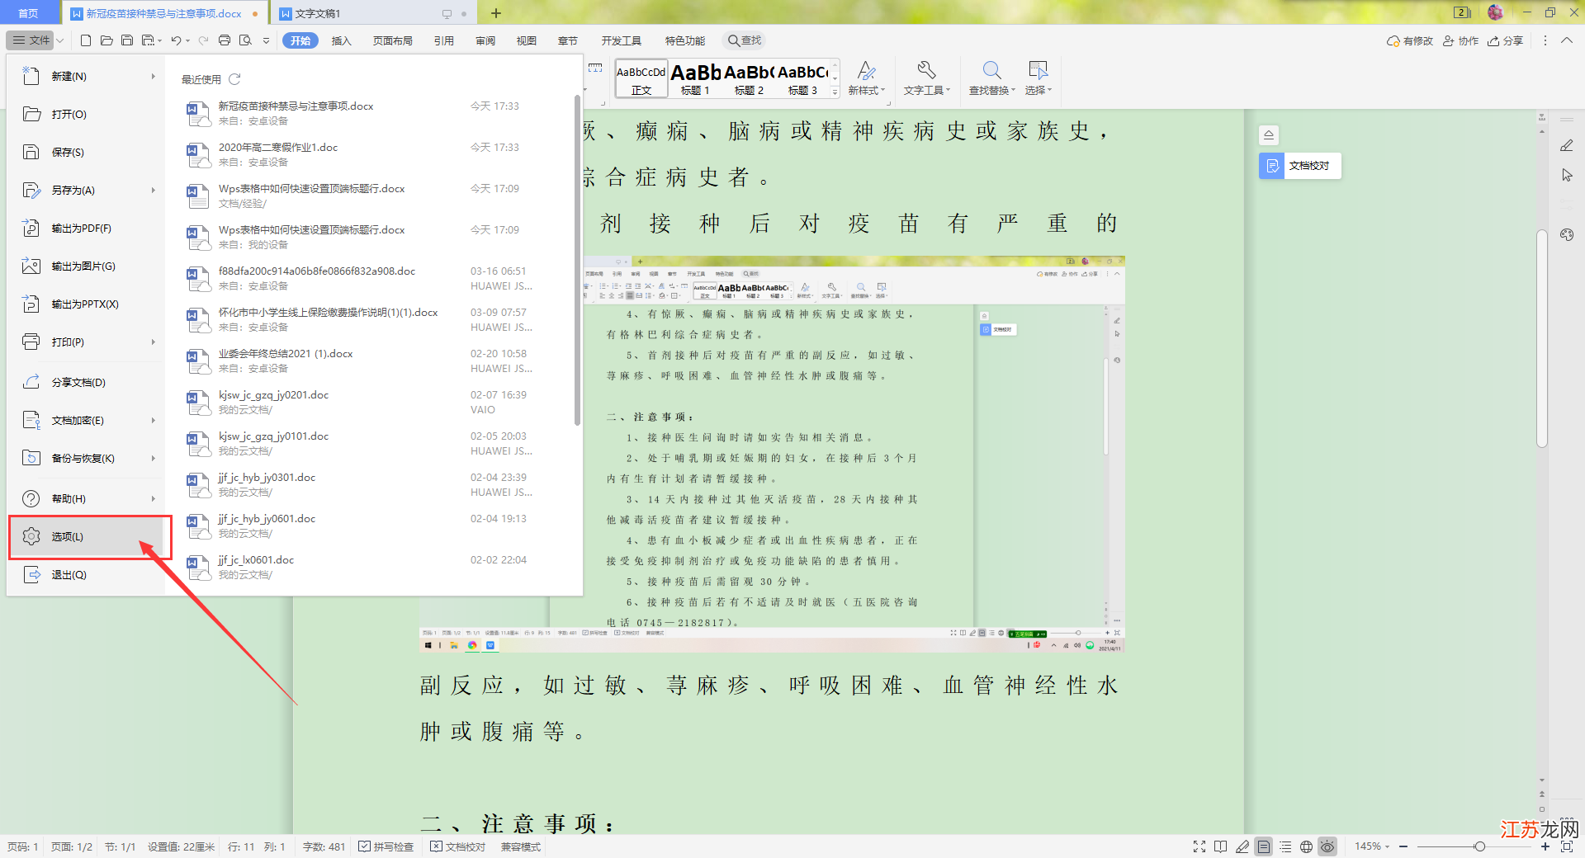Click the 选择 selection icon
Viewport: 1585px width, 858px height.
click(x=1038, y=71)
